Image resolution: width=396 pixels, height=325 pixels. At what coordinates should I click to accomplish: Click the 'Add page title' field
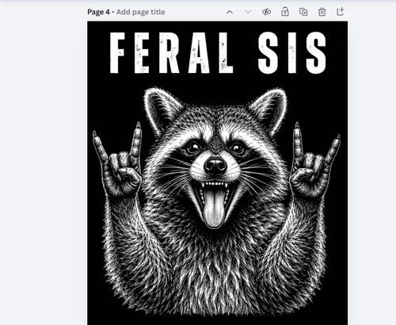[x=141, y=12]
